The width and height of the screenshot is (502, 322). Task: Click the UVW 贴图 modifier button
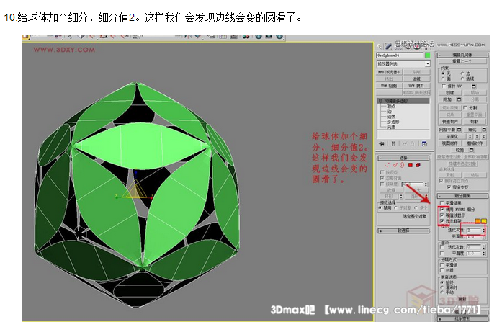[389, 86]
